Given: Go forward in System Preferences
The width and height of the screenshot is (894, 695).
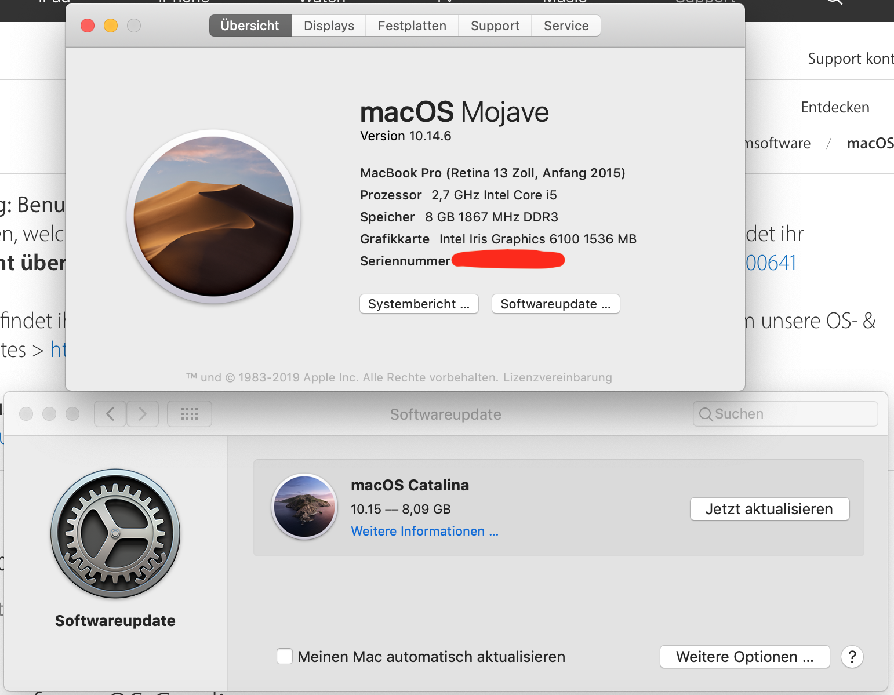Looking at the screenshot, I should (143, 414).
